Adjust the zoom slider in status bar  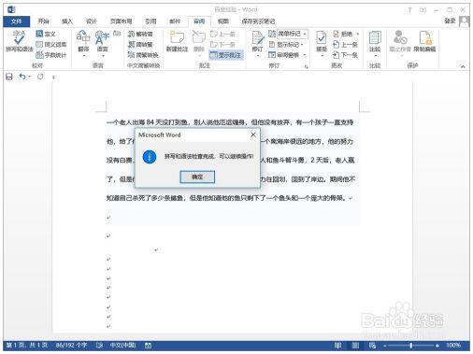click(x=411, y=346)
